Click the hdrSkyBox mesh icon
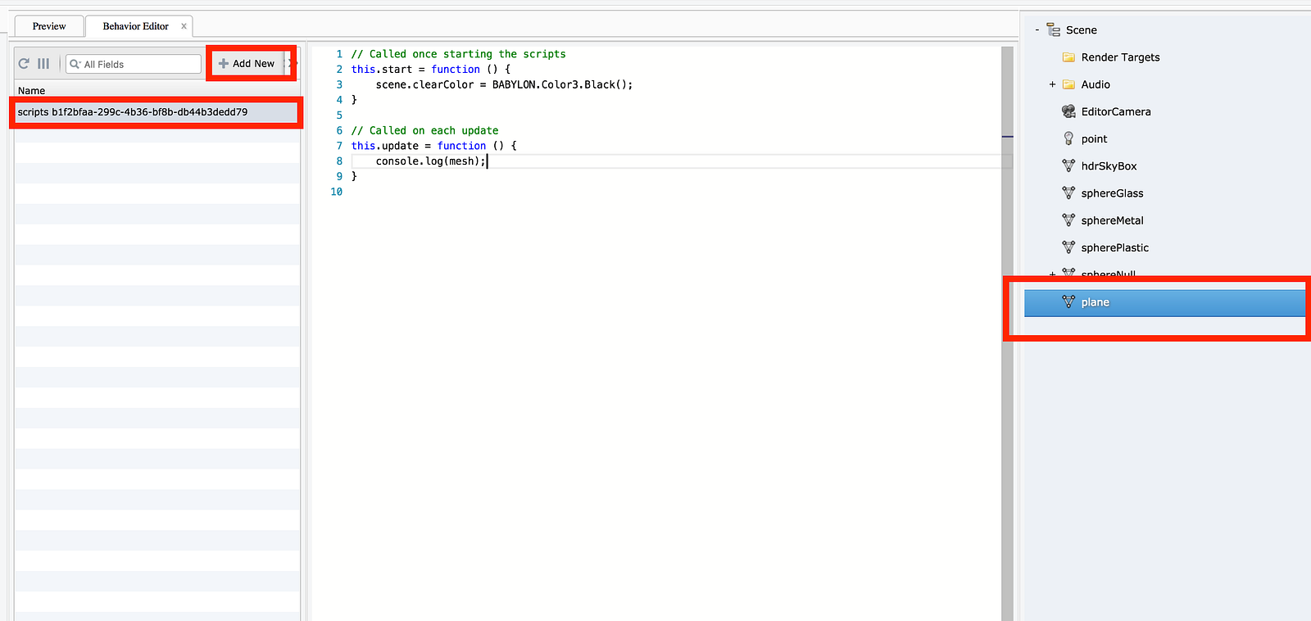Viewport: 1311px width, 621px height. 1068,165
